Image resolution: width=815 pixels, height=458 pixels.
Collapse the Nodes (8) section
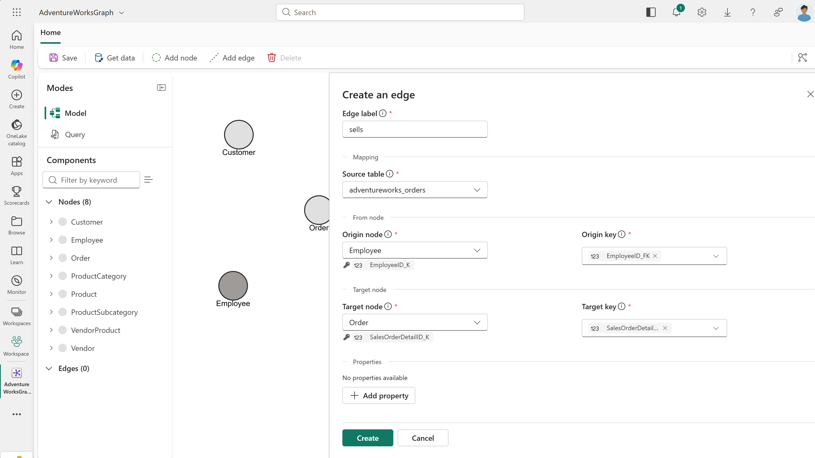(49, 202)
